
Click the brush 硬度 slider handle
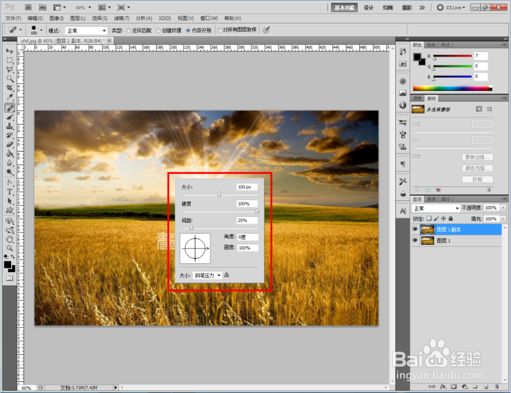(x=257, y=211)
